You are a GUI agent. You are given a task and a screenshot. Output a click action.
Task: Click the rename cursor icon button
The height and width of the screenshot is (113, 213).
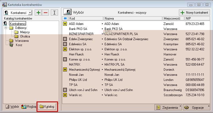click(54, 13)
